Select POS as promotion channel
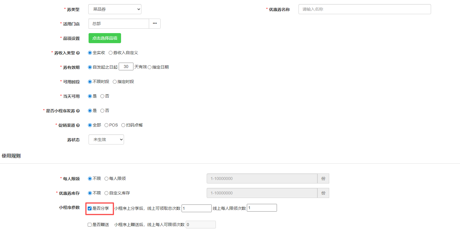 point(107,125)
